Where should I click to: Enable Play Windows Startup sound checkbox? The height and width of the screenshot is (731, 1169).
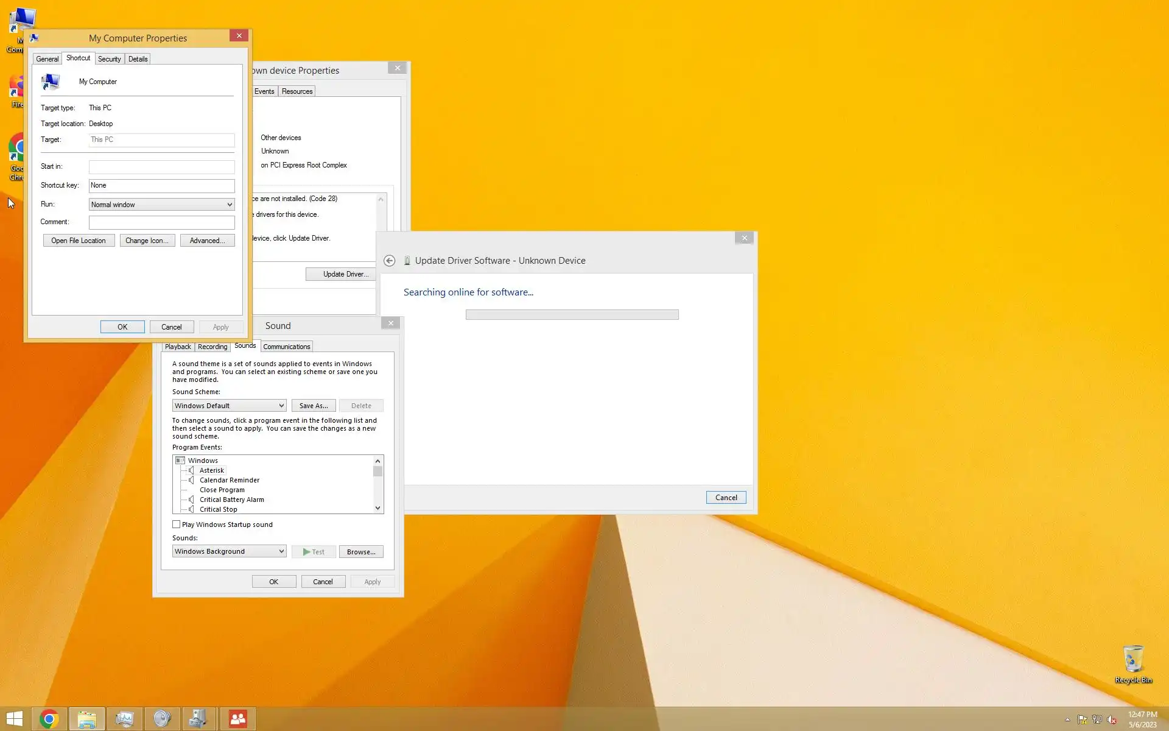177,524
